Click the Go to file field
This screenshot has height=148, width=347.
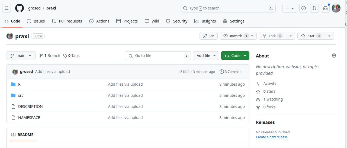point(158,56)
